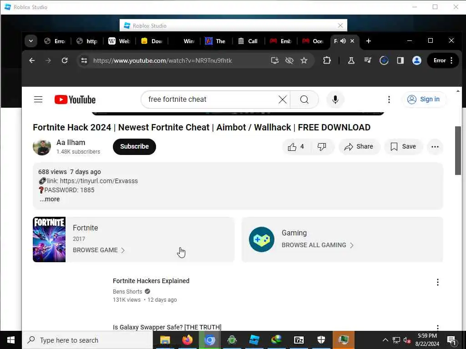Like the video with thumbs up
The image size is (466, 349).
[x=296, y=147]
